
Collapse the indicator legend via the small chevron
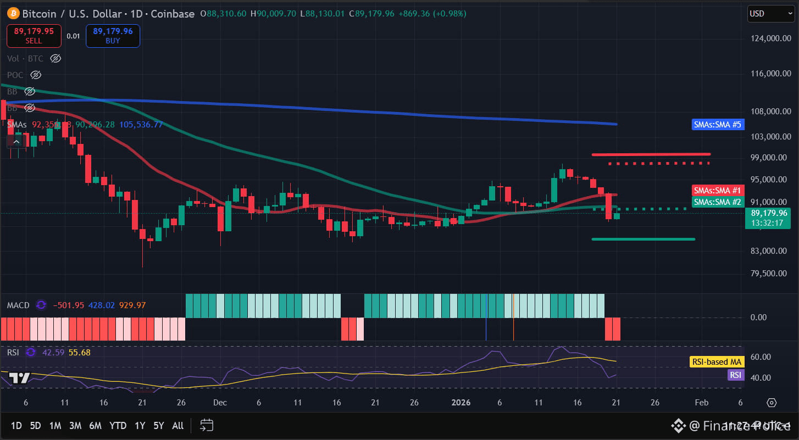[x=16, y=141]
